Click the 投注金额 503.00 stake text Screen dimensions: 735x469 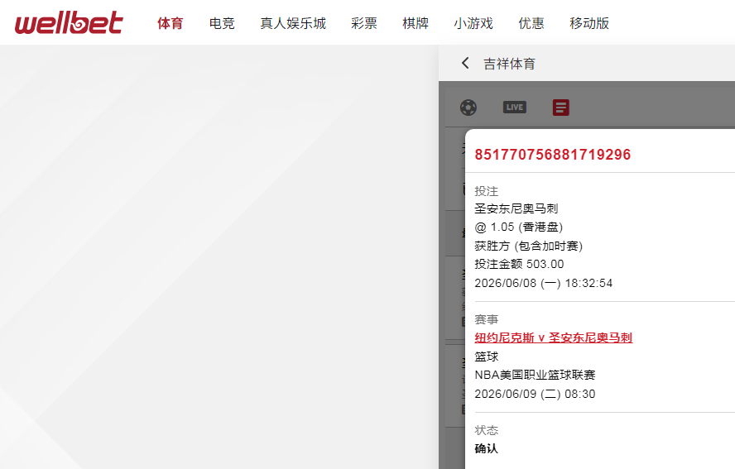519,264
